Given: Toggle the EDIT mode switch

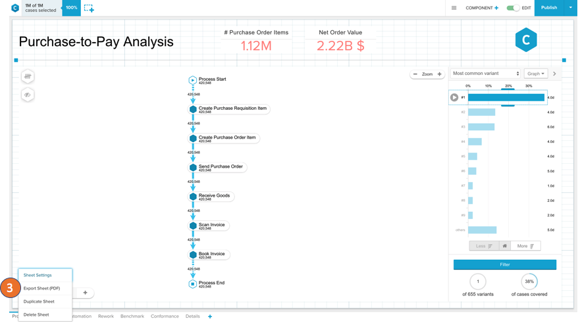Looking at the screenshot, I should point(512,8).
